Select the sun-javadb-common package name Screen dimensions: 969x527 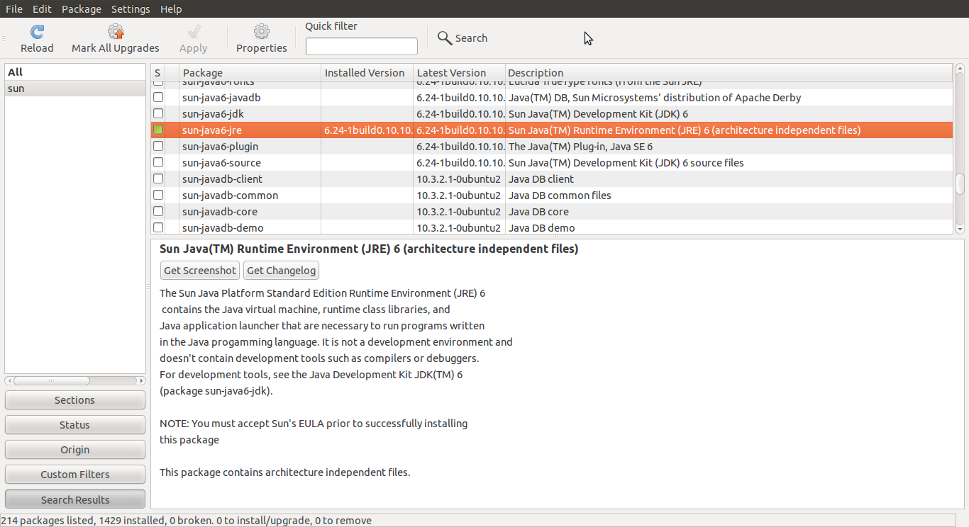click(x=230, y=195)
